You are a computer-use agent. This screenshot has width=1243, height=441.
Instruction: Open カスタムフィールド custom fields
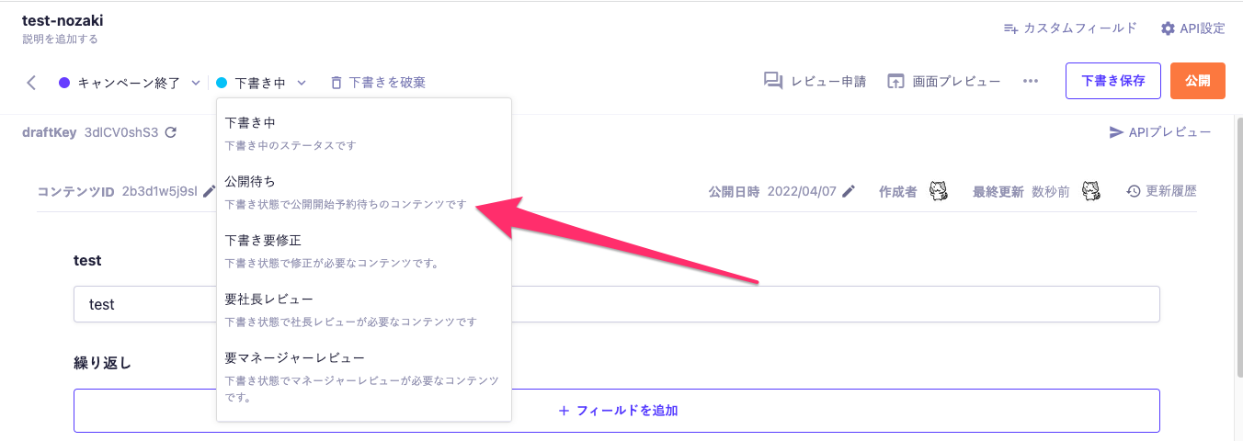tap(1070, 28)
